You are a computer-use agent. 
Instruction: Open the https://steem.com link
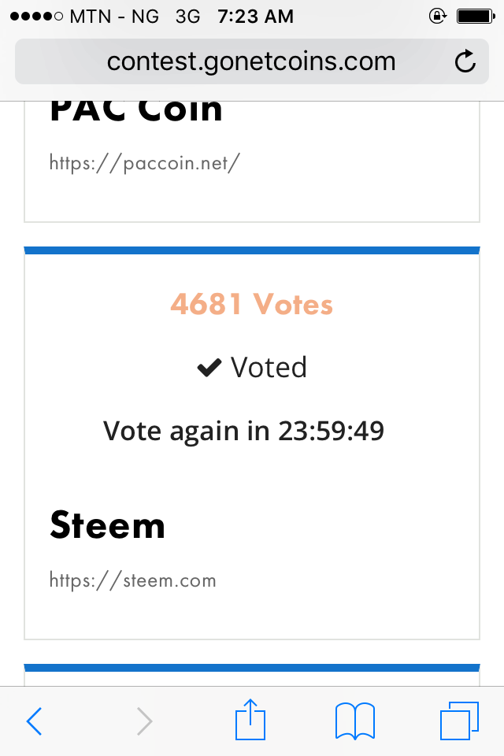[132, 580]
